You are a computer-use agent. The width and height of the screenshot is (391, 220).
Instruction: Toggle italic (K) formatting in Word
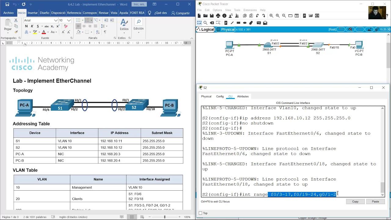coord(32,26)
